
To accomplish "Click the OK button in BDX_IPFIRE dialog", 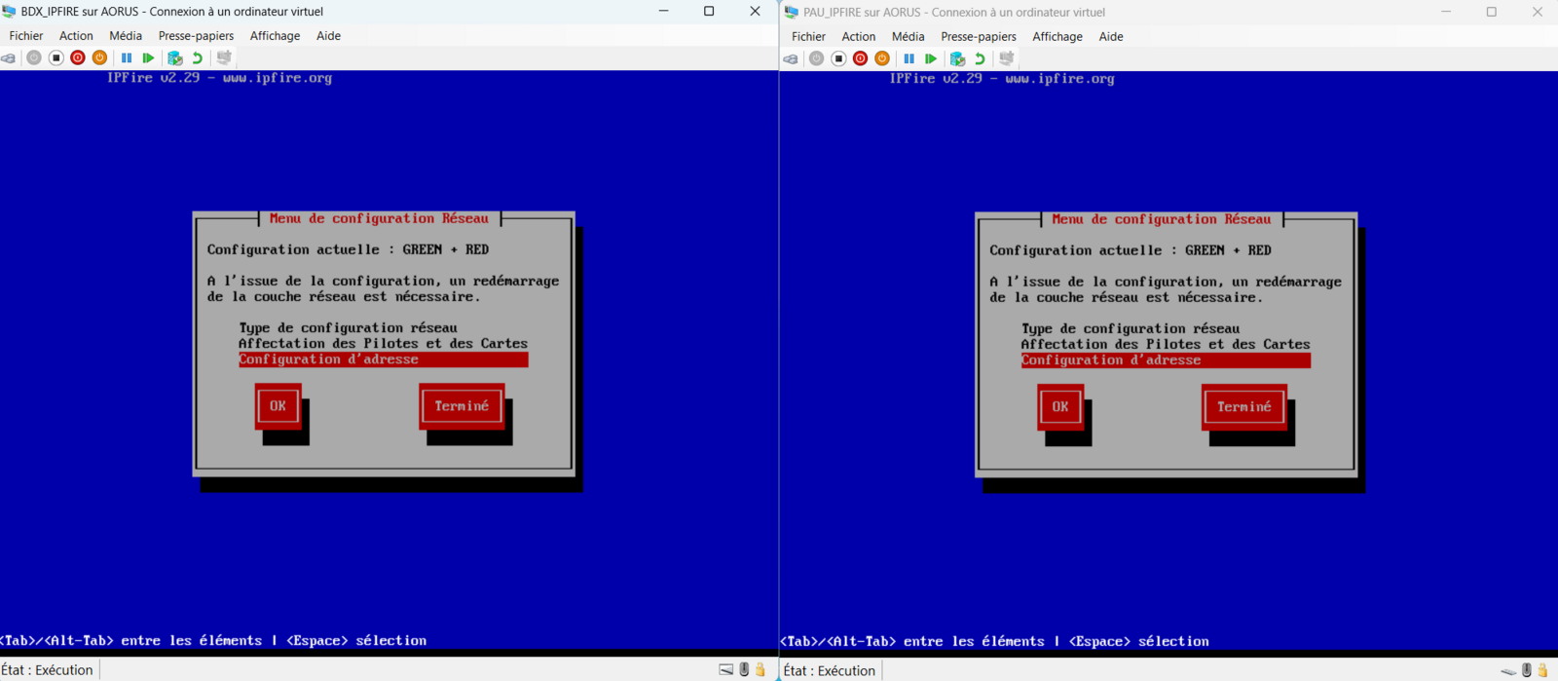I will click(278, 406).
